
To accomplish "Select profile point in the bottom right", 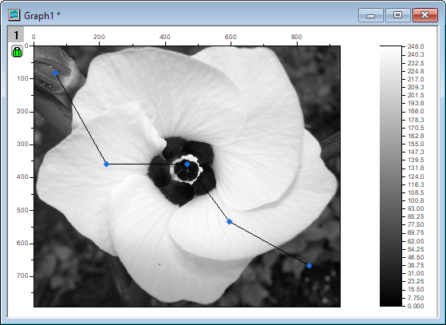I will click(x=309, y=266).
